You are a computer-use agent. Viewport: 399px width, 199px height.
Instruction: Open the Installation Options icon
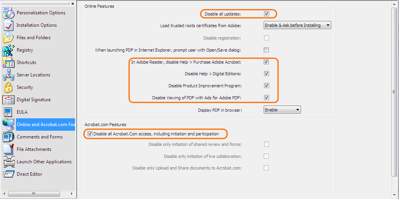(x=9, y=25)
